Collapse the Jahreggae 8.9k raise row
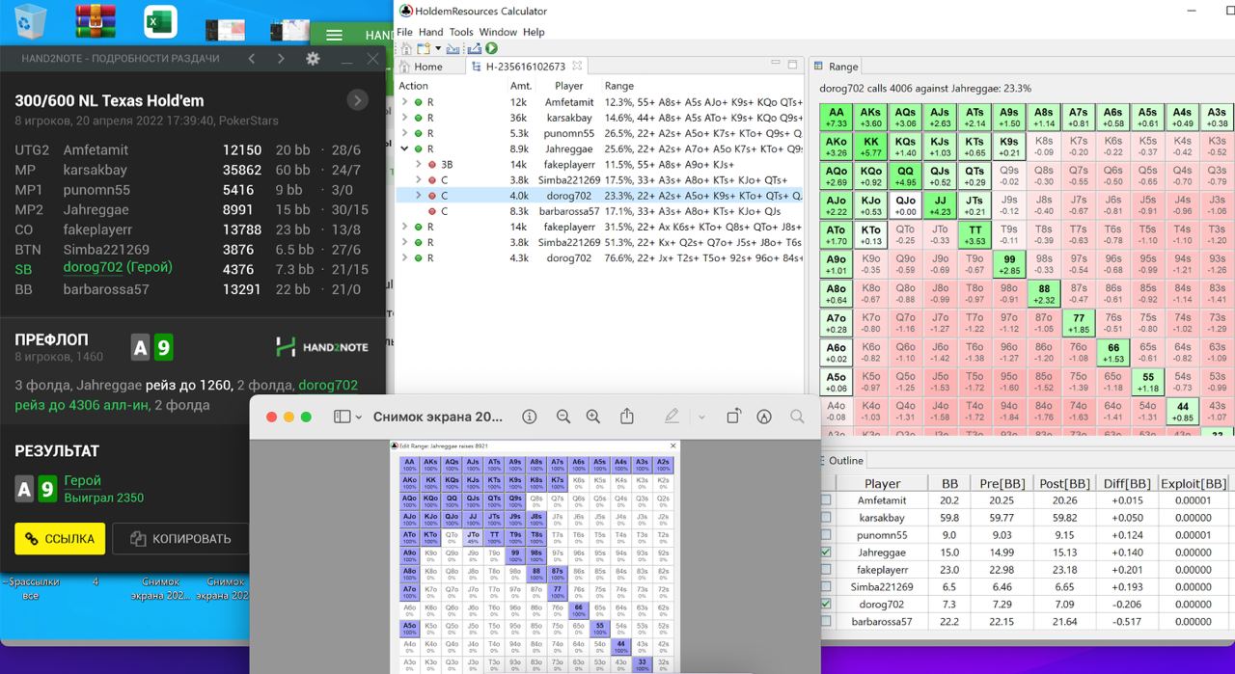Viewport: 1235px width, 674px height. pos(405,148)
